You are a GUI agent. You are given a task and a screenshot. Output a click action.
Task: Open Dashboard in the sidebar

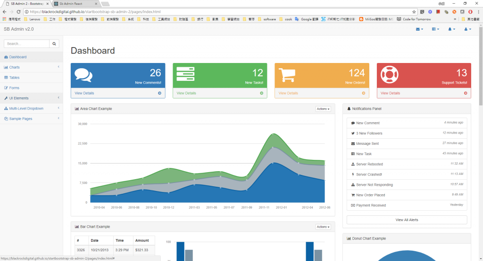click(x=32, y=57)
